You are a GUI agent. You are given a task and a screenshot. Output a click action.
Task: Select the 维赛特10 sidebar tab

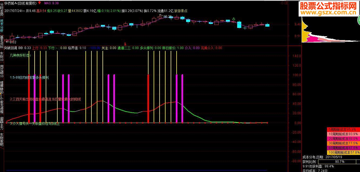(2, 87)
